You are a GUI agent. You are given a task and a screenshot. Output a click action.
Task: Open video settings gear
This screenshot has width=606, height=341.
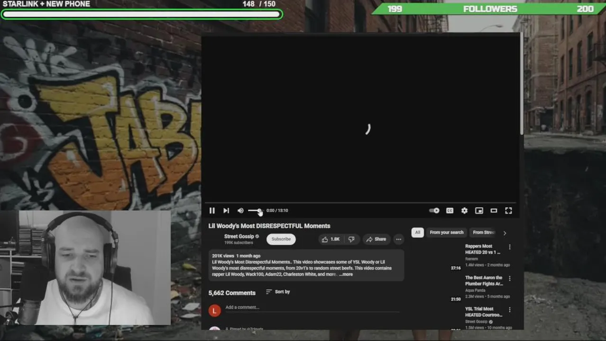coord(464,211)
